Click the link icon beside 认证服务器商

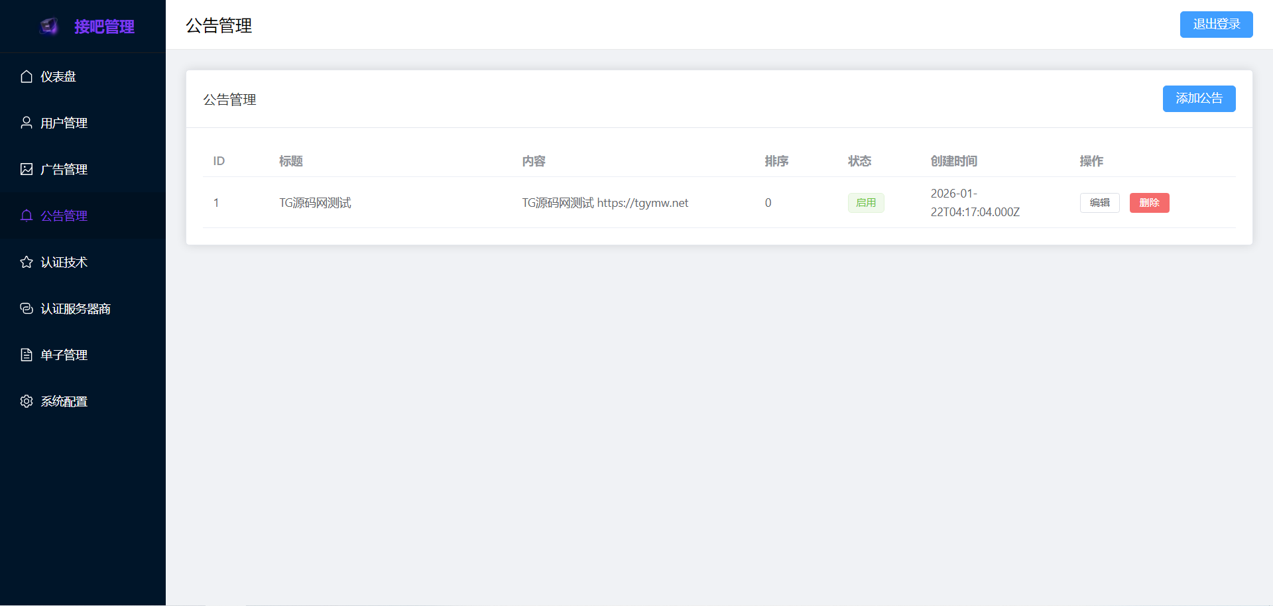pyautogui.click(x=27, y=309)
